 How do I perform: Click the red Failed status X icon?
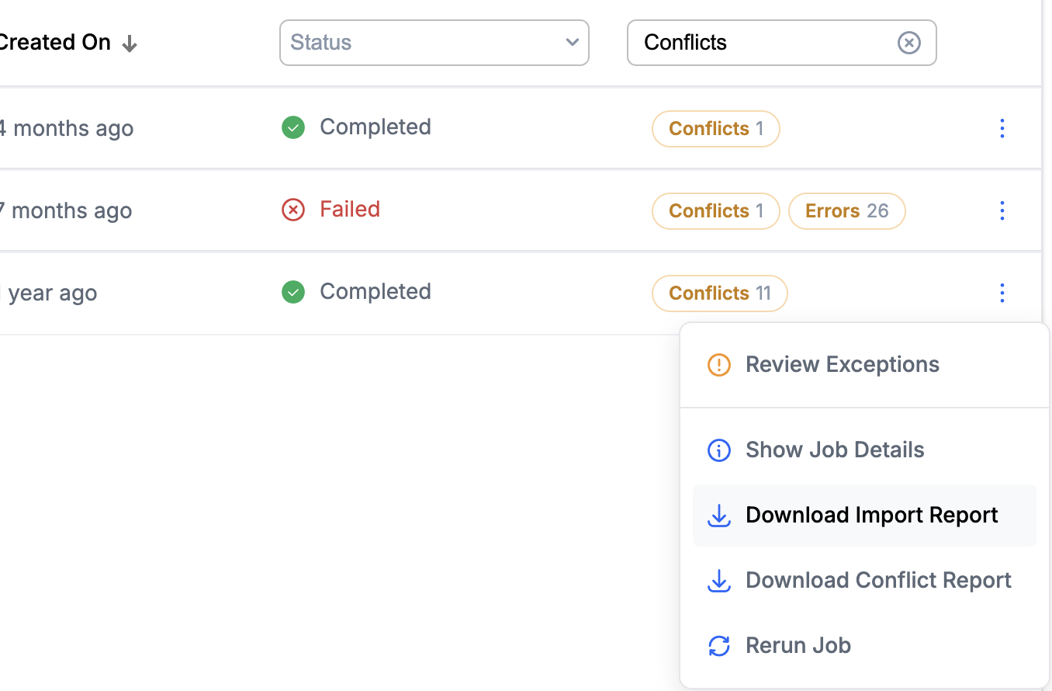point(293,210)
